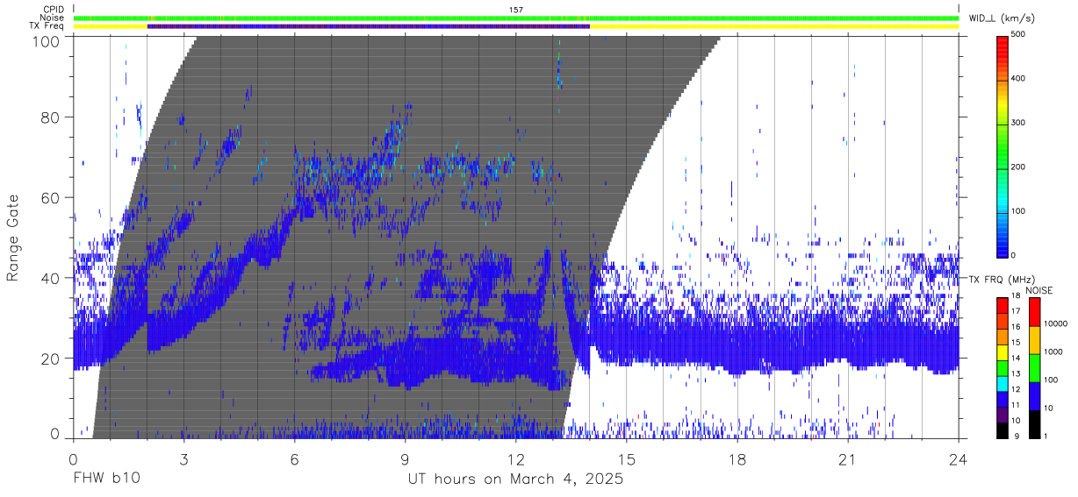
Task: Click the TX Freq row label
Action: [45, 26]
